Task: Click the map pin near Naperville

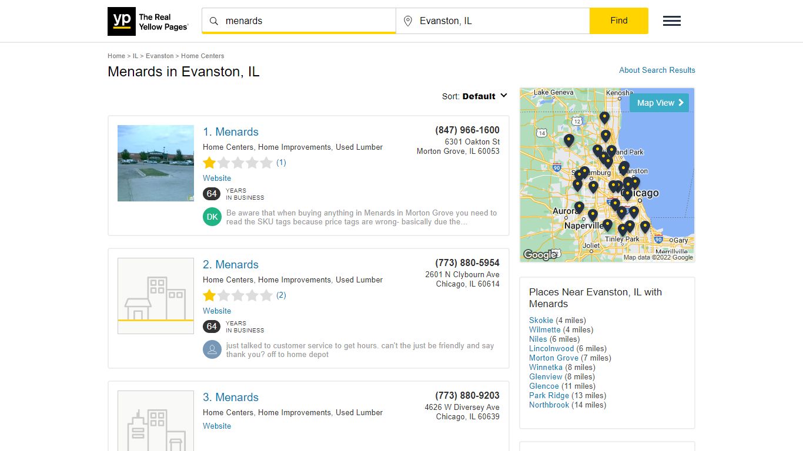Action: [593, 216]
